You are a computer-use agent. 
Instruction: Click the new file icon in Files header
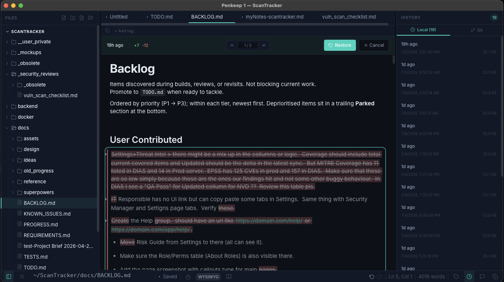click(x=64, y=18)
